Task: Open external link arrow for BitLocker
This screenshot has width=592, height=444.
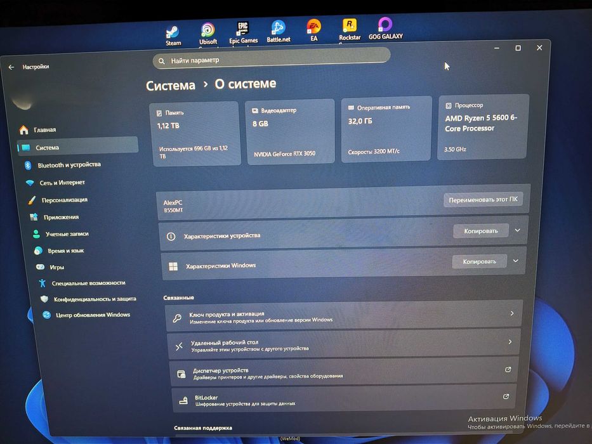Action: 506,396
